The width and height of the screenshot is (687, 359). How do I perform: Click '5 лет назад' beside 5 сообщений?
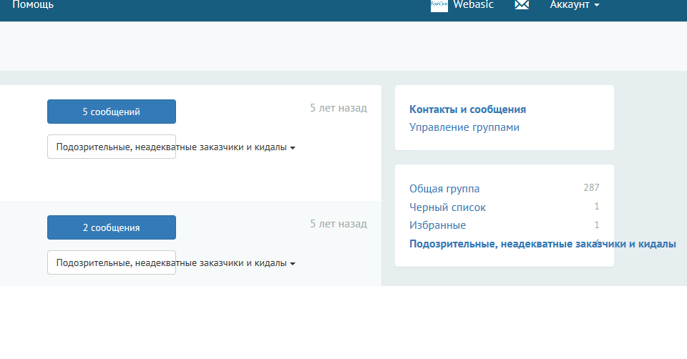click(x=338, y=108)
